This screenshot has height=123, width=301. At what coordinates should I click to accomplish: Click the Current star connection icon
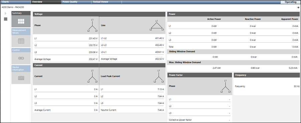click(x=92, y=76)
